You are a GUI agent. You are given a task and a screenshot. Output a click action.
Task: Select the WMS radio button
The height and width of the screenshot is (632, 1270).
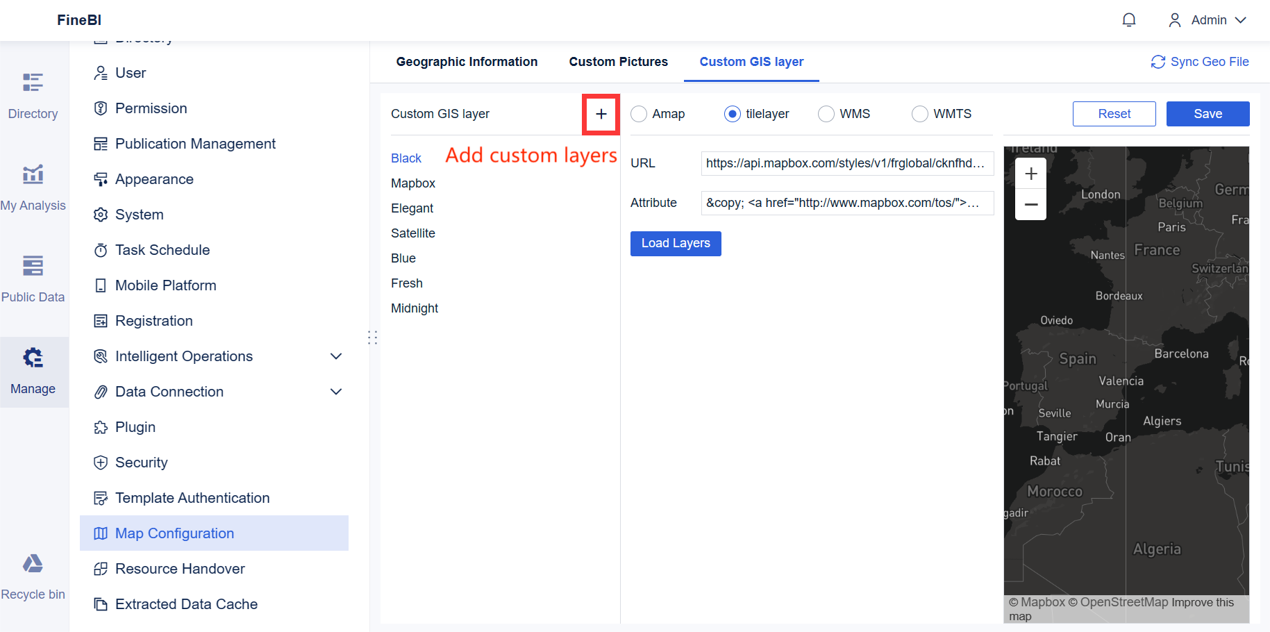(826, 114)
